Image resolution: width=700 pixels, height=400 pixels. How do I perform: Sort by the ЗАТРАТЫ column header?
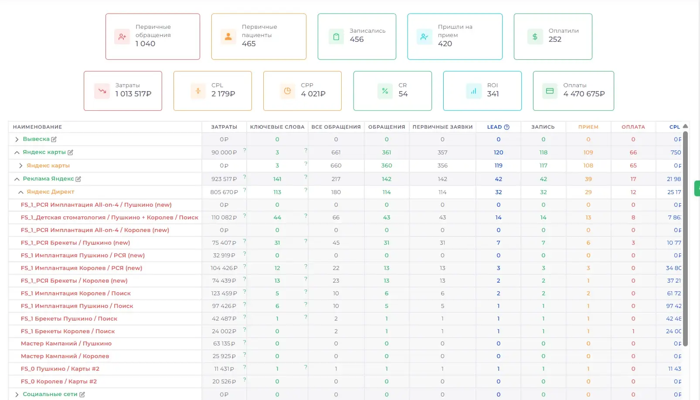click(x=224, y=127)
